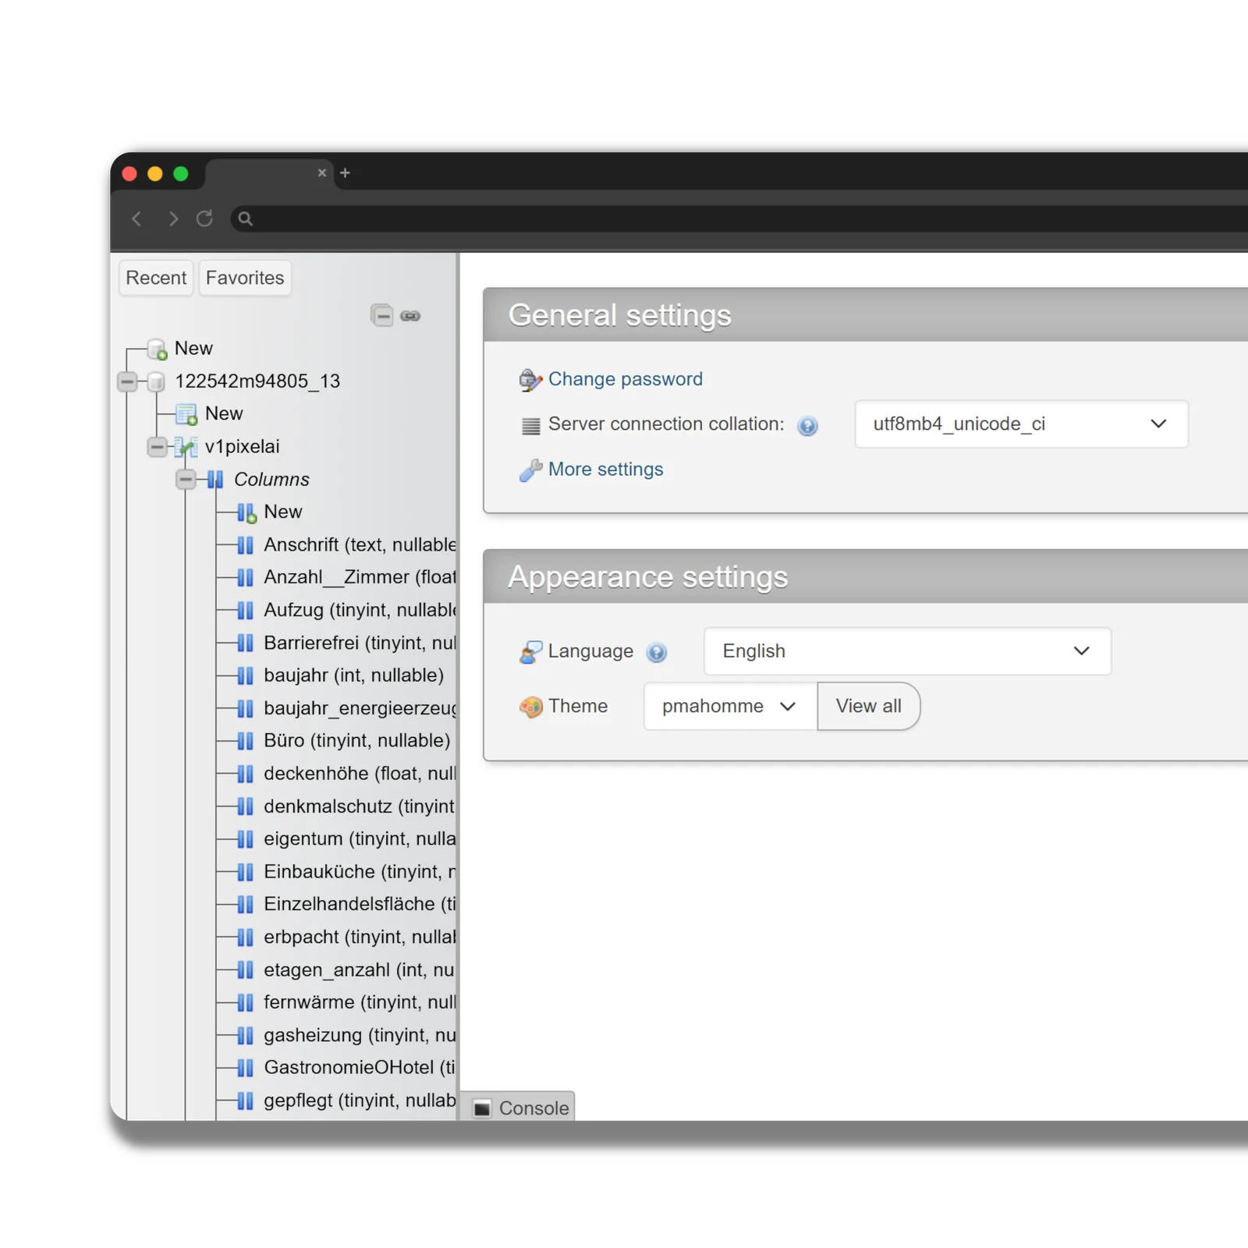Screen dimensions: 1248x1248
Task: Click the More settings wrench icon
Action: [x=530, y=470]
